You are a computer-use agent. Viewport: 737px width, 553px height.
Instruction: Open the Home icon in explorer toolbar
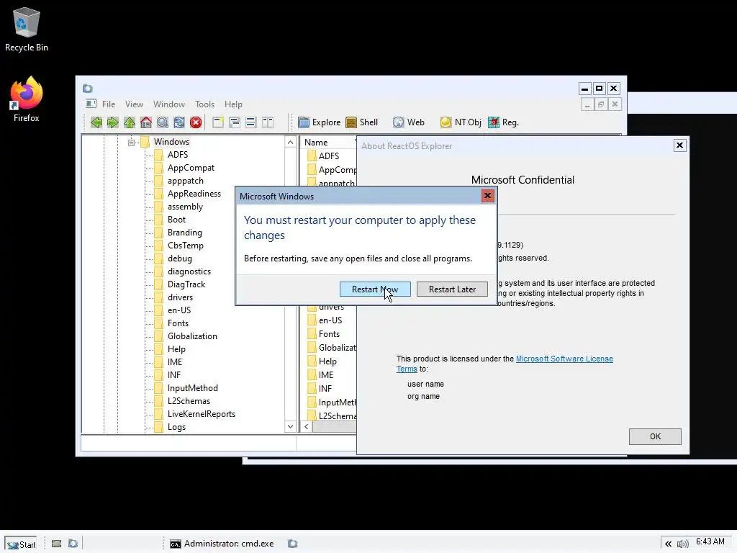coord(146,122)
